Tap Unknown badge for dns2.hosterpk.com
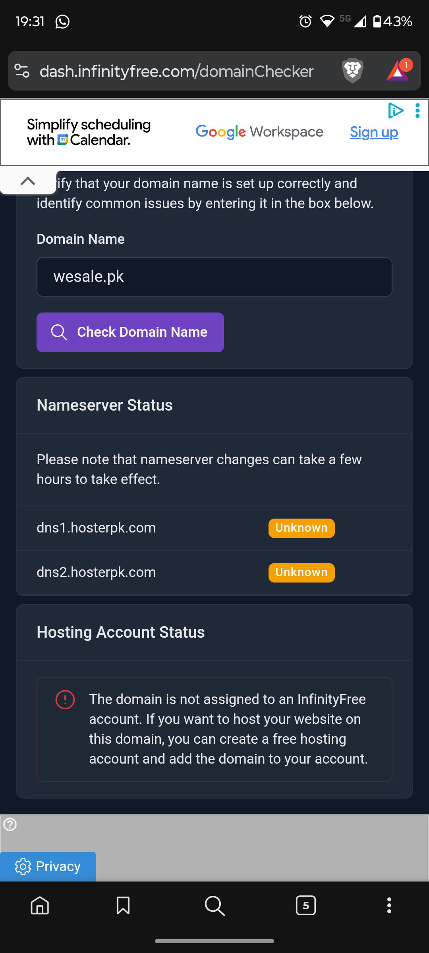Viewport: 429px width, 953px height. coord(301,573)
